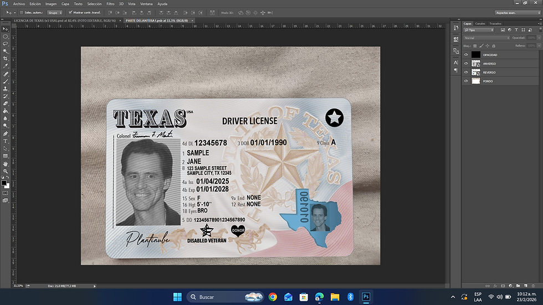The image size is (543, 305).
Task: Open the Tipo layer filter dropdown
Action: [x=479, y=30]
